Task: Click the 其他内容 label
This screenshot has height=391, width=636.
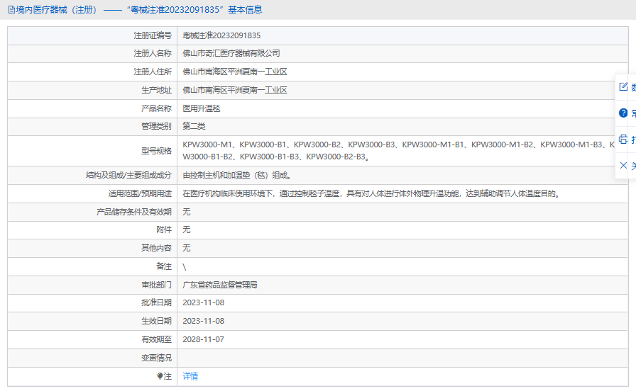Action: coord(156,248)
